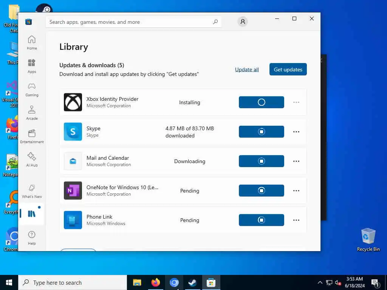Open the notification center icon

coord(375,282)
